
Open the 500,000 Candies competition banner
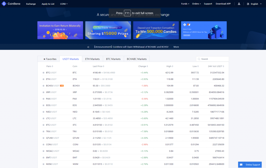[156, 30]
